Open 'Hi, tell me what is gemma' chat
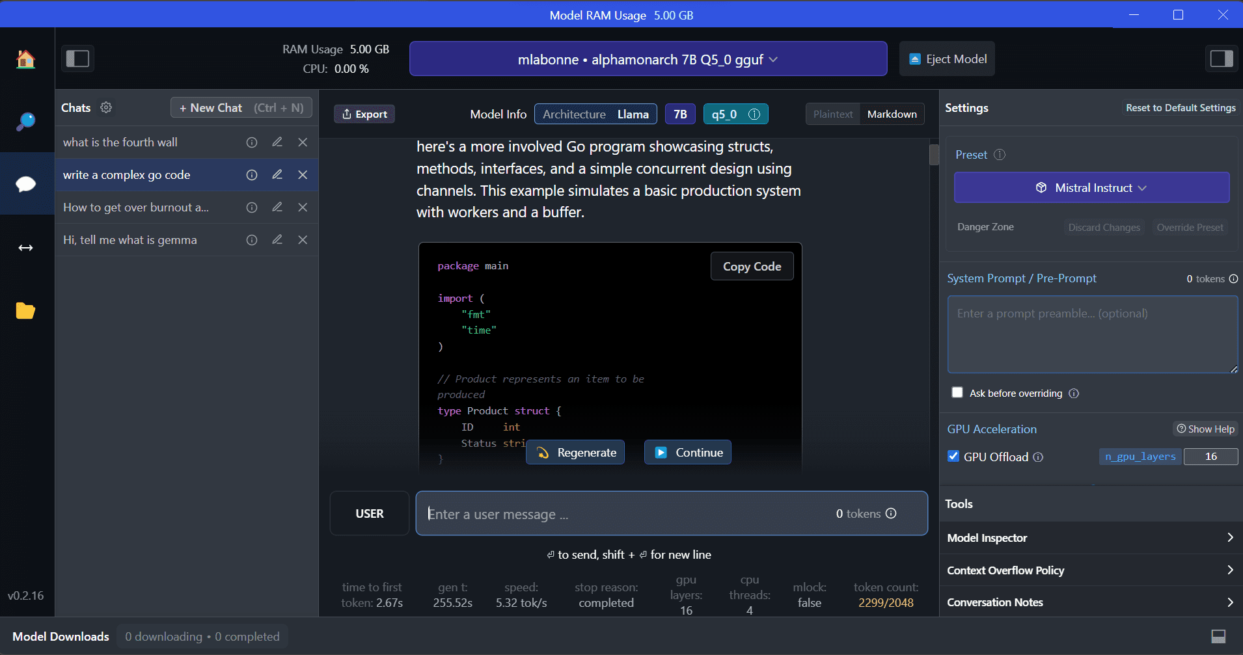This screenshot has width=1243, height=655. (x=187, y=240)
